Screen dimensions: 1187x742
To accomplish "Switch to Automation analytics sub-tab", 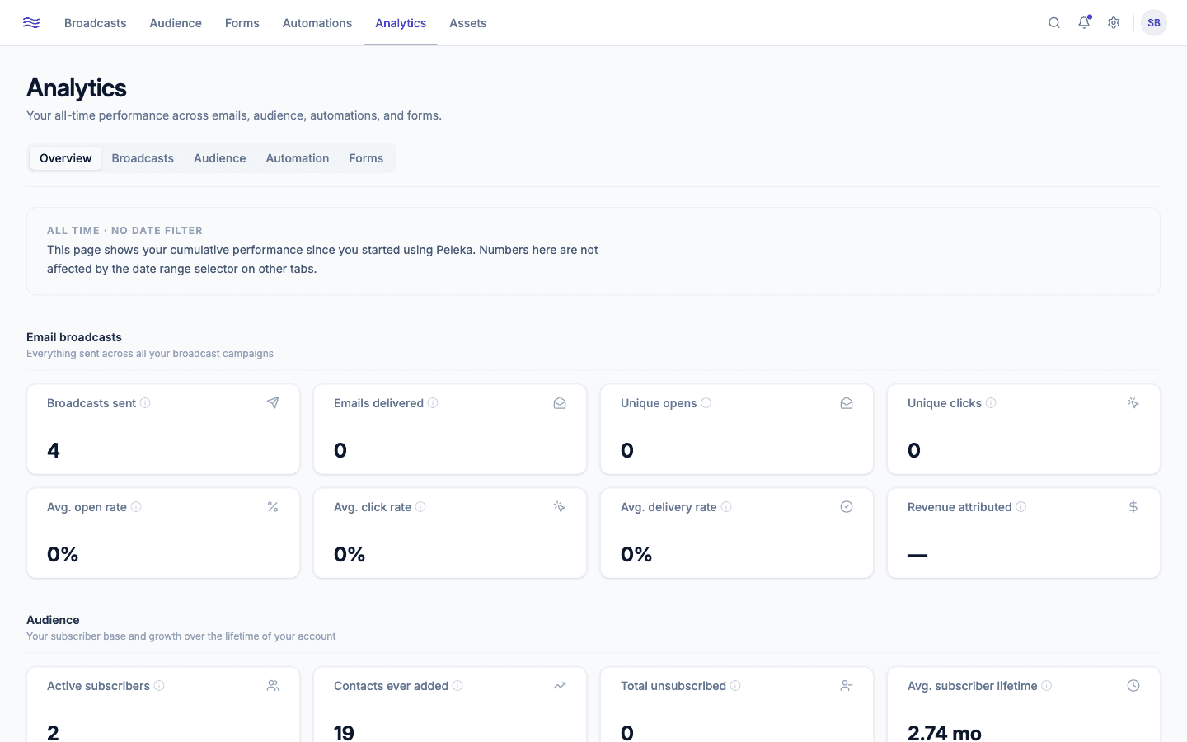I will coord(298,158).
